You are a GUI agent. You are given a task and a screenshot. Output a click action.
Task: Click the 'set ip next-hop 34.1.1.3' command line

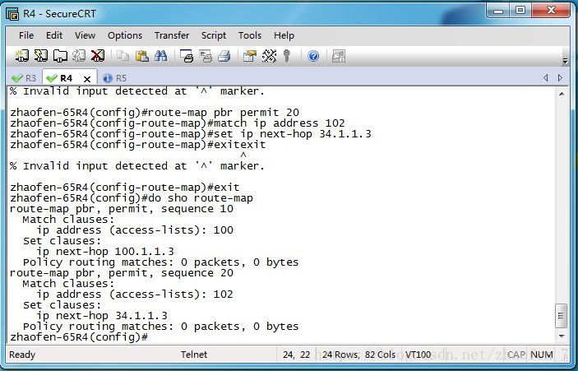point(191,133)
